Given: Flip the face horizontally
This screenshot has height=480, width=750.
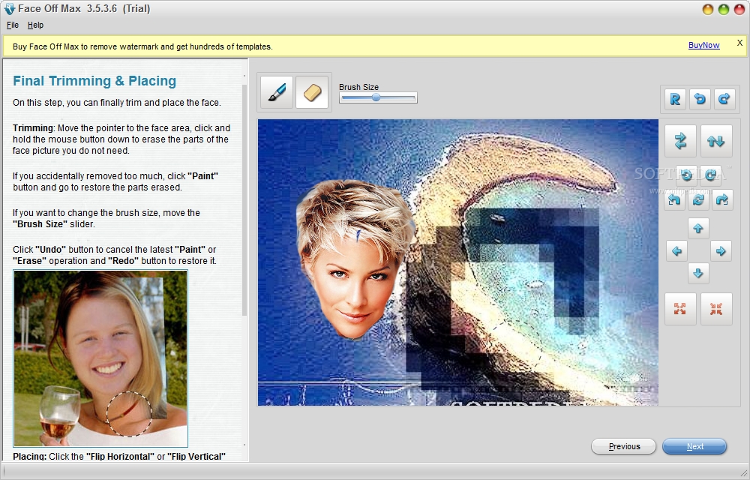Looking at the screenshot, I should point(680,140).
